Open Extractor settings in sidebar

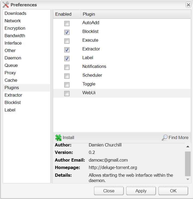tap(26, 95)
